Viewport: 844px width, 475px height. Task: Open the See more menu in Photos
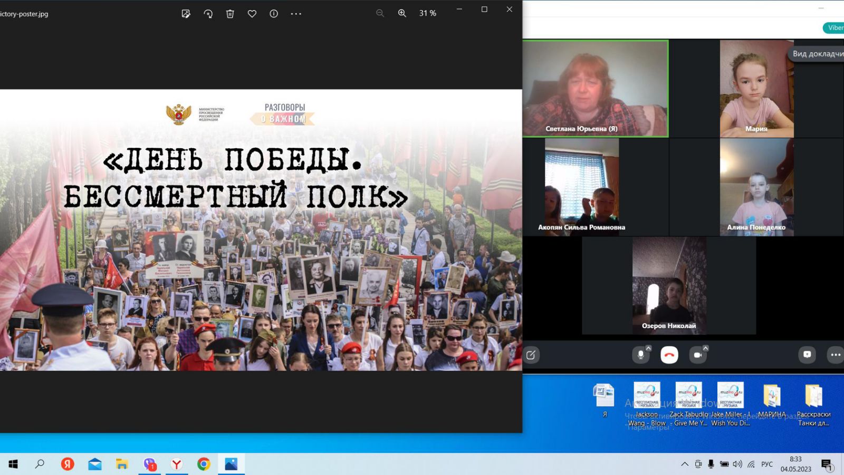click(296, 14)
